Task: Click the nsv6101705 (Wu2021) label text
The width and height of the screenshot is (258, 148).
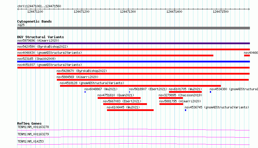Action: 185,89
